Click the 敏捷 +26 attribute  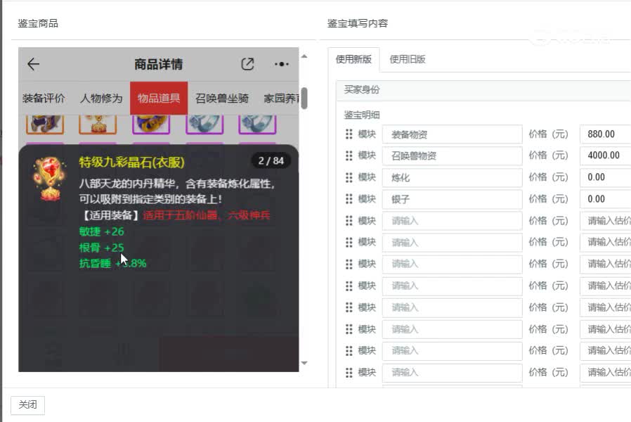coord(101,231)
